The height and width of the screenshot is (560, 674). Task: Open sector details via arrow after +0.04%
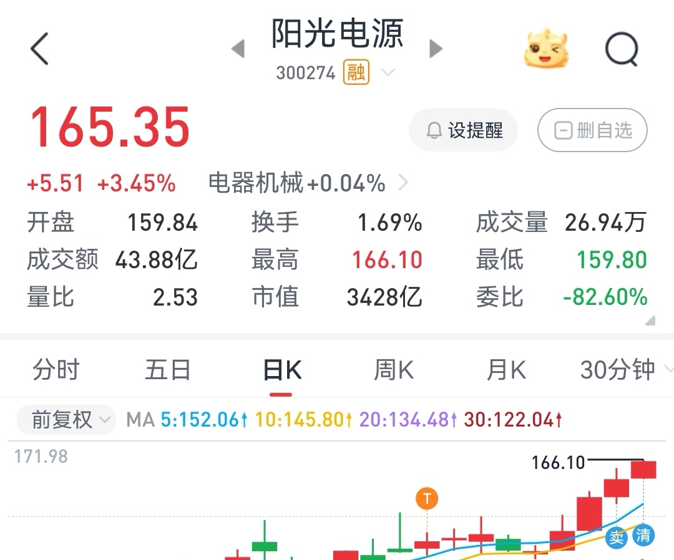403,183
